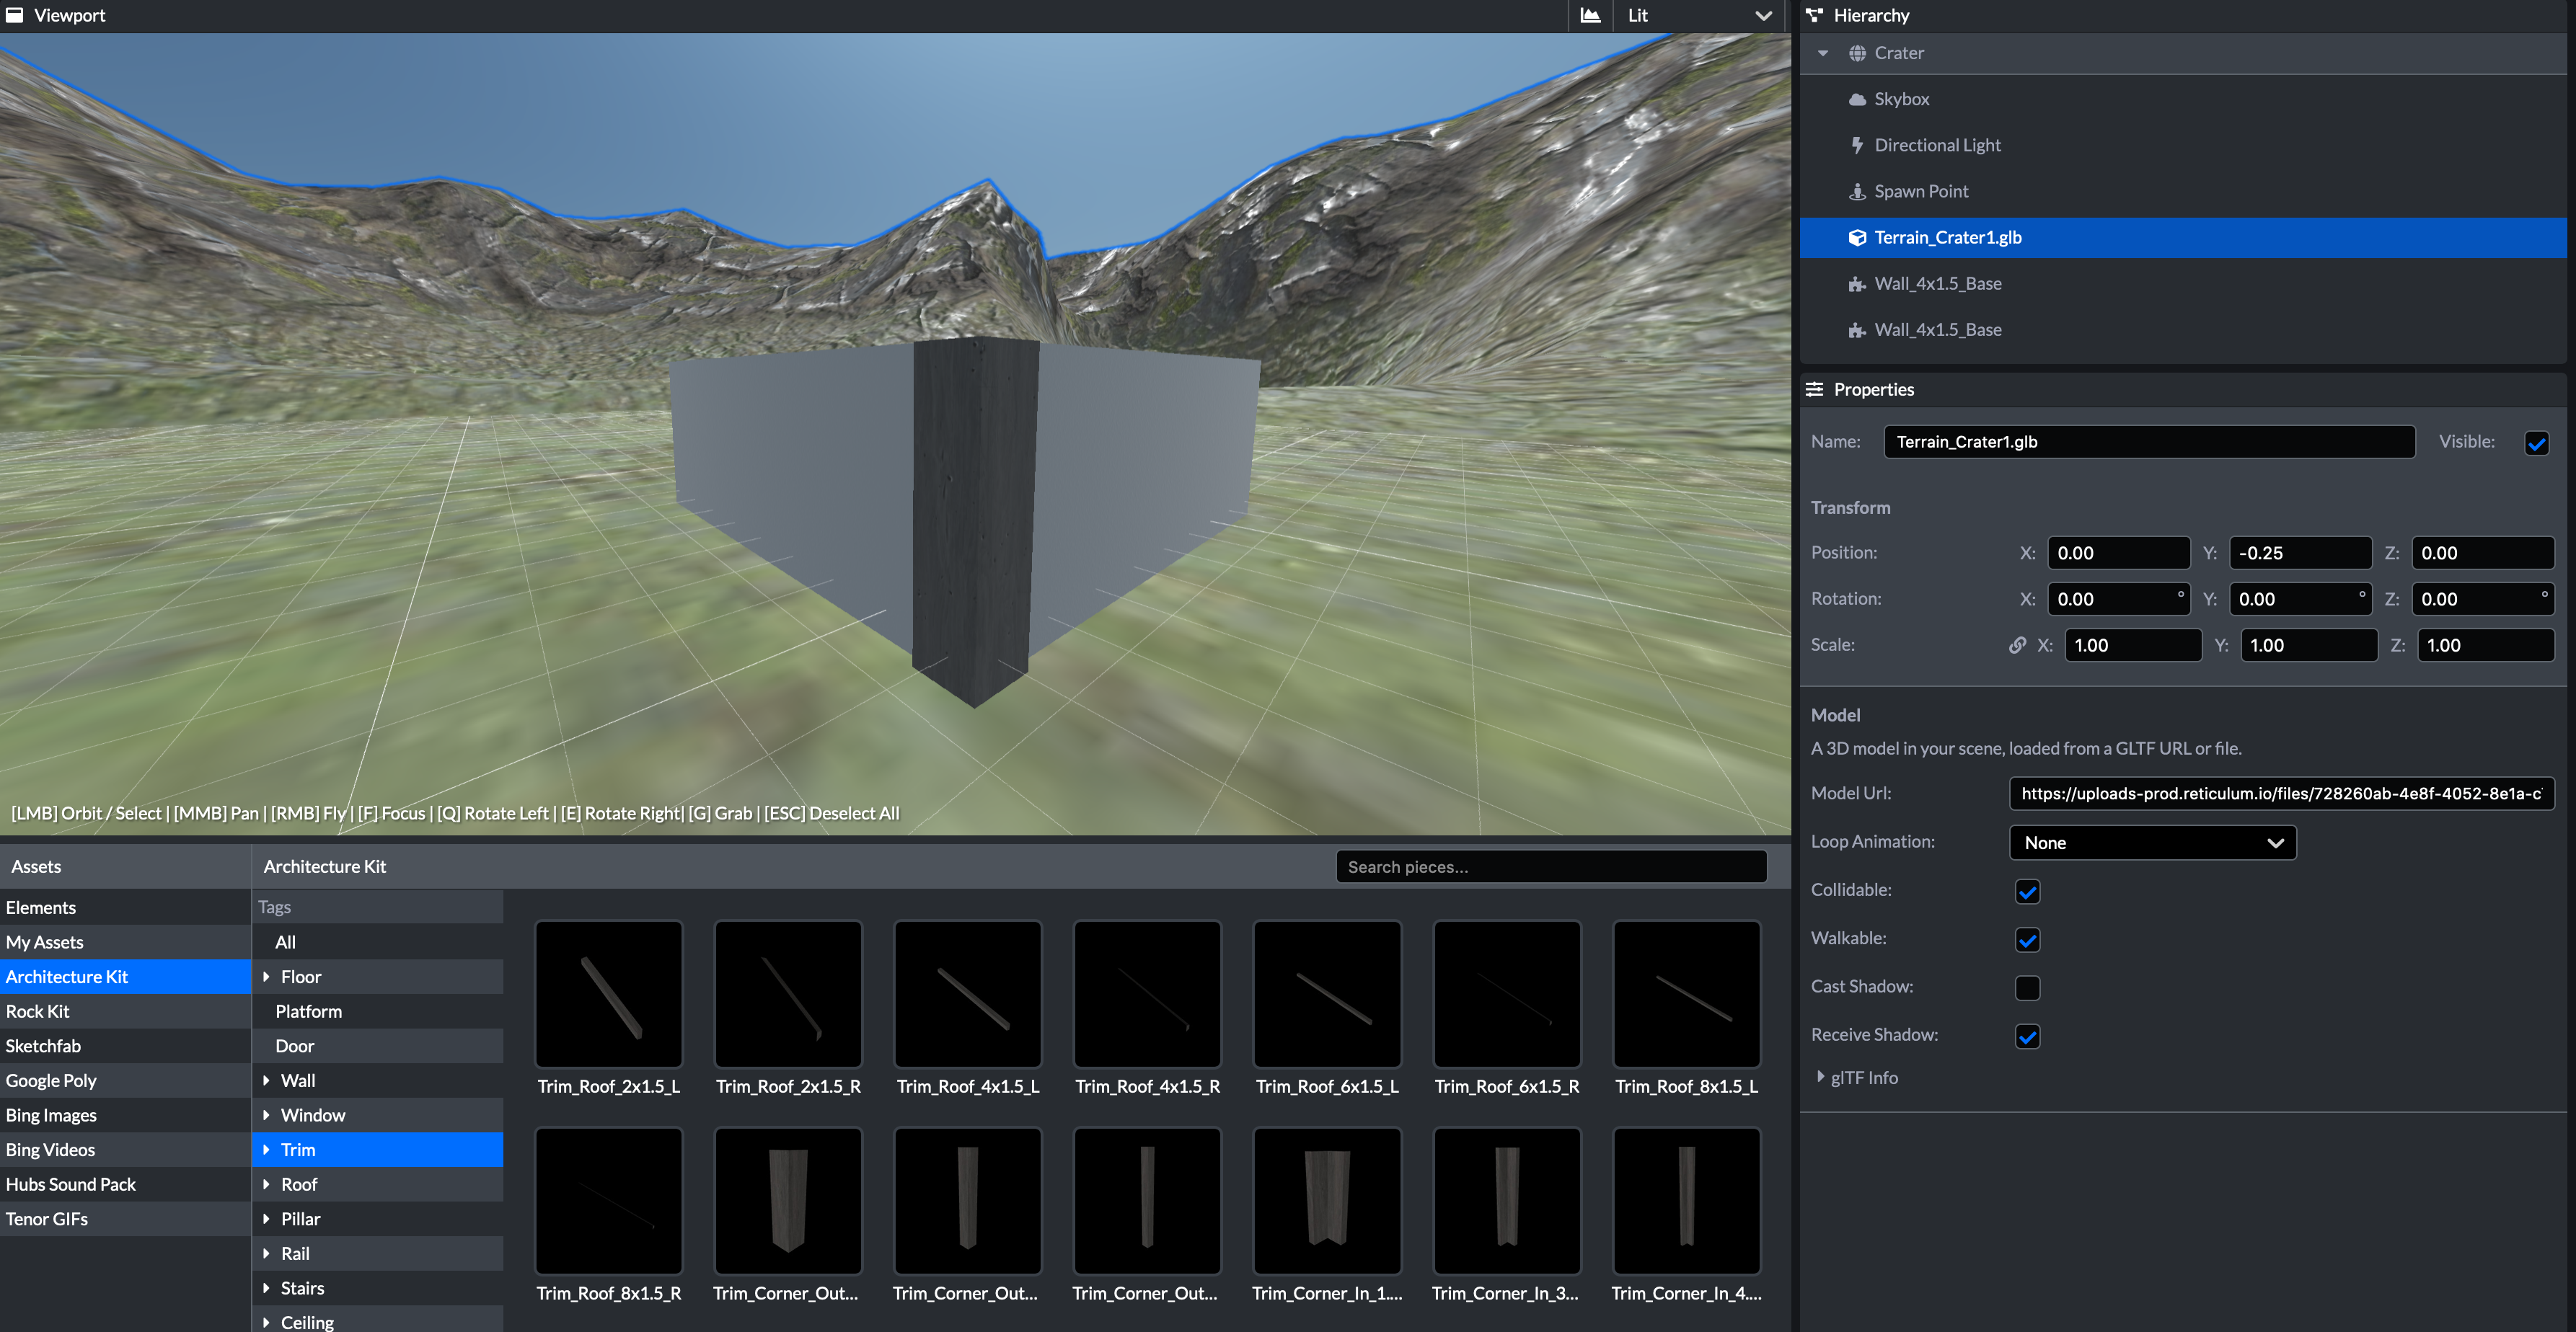Uncheck the Visible checkbox
This screenshot has height=1332, width=2576.
2536,443
